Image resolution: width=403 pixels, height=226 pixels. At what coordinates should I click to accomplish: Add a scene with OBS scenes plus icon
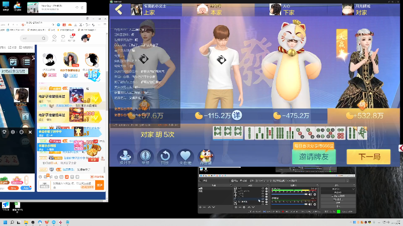(x=200, y=207)
